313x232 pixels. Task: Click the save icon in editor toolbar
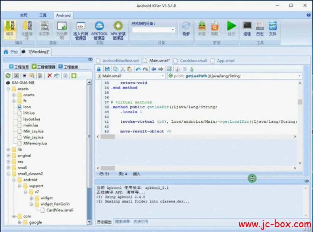107,69
